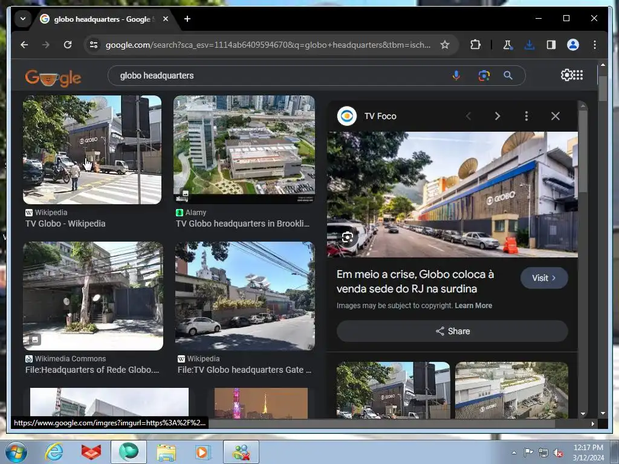Toggle the browser side panel
This screenshot has height=464, width=619.
coord(551,45)
